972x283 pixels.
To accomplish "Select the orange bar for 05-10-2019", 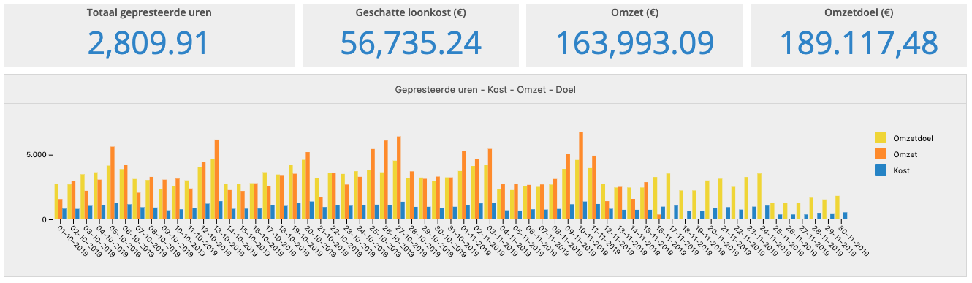I will [x=113, y=183].
